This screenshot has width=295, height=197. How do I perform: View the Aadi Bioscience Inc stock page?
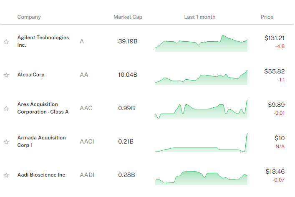(41, 175)
